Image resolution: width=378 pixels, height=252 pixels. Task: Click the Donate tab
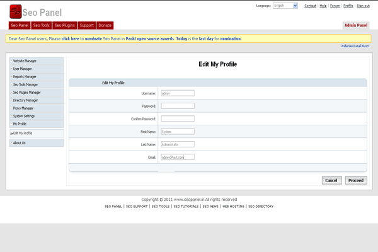tap(105, 25)
